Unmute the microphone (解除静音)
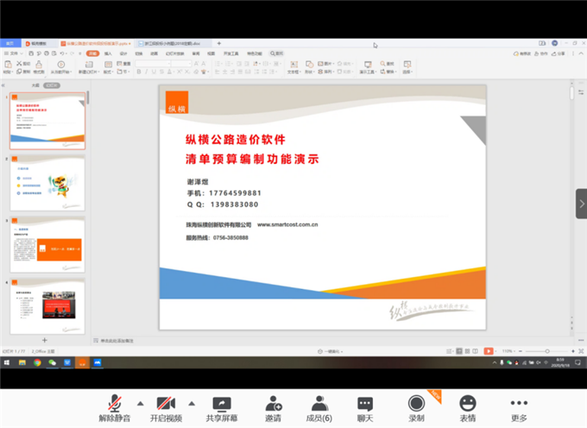This screenshot has height=428, width=587. [115, 408]
